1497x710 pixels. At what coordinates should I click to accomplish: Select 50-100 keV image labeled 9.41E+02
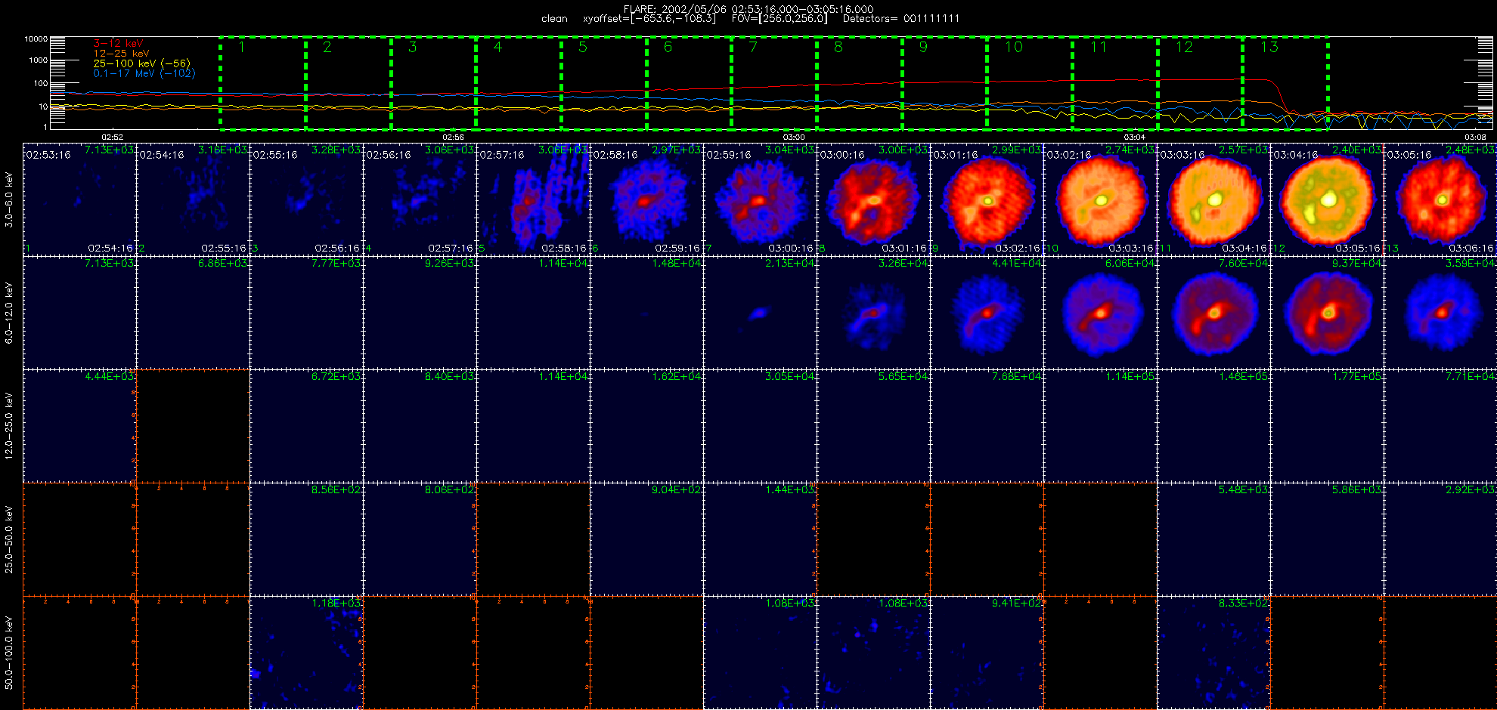(987, 653)
